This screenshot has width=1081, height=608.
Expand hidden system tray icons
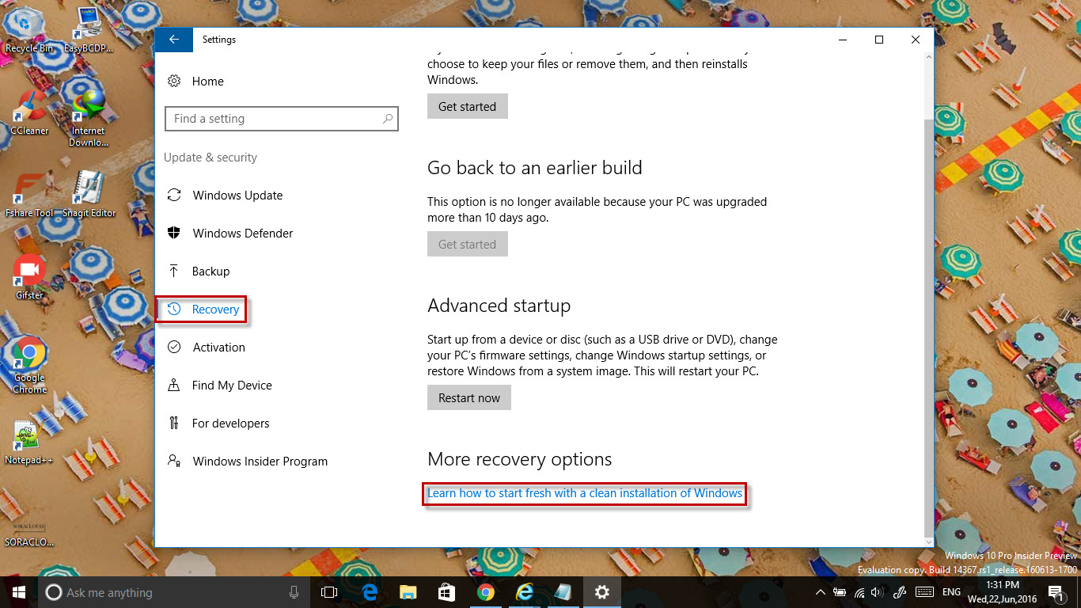820,592
